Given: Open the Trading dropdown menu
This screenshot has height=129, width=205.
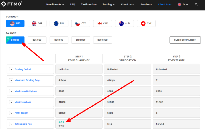Looking at the screenshot, I should pos(108,5).
